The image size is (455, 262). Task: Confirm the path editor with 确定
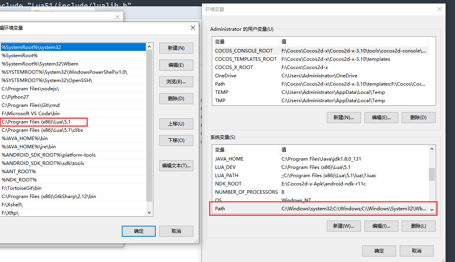(139, 231)
